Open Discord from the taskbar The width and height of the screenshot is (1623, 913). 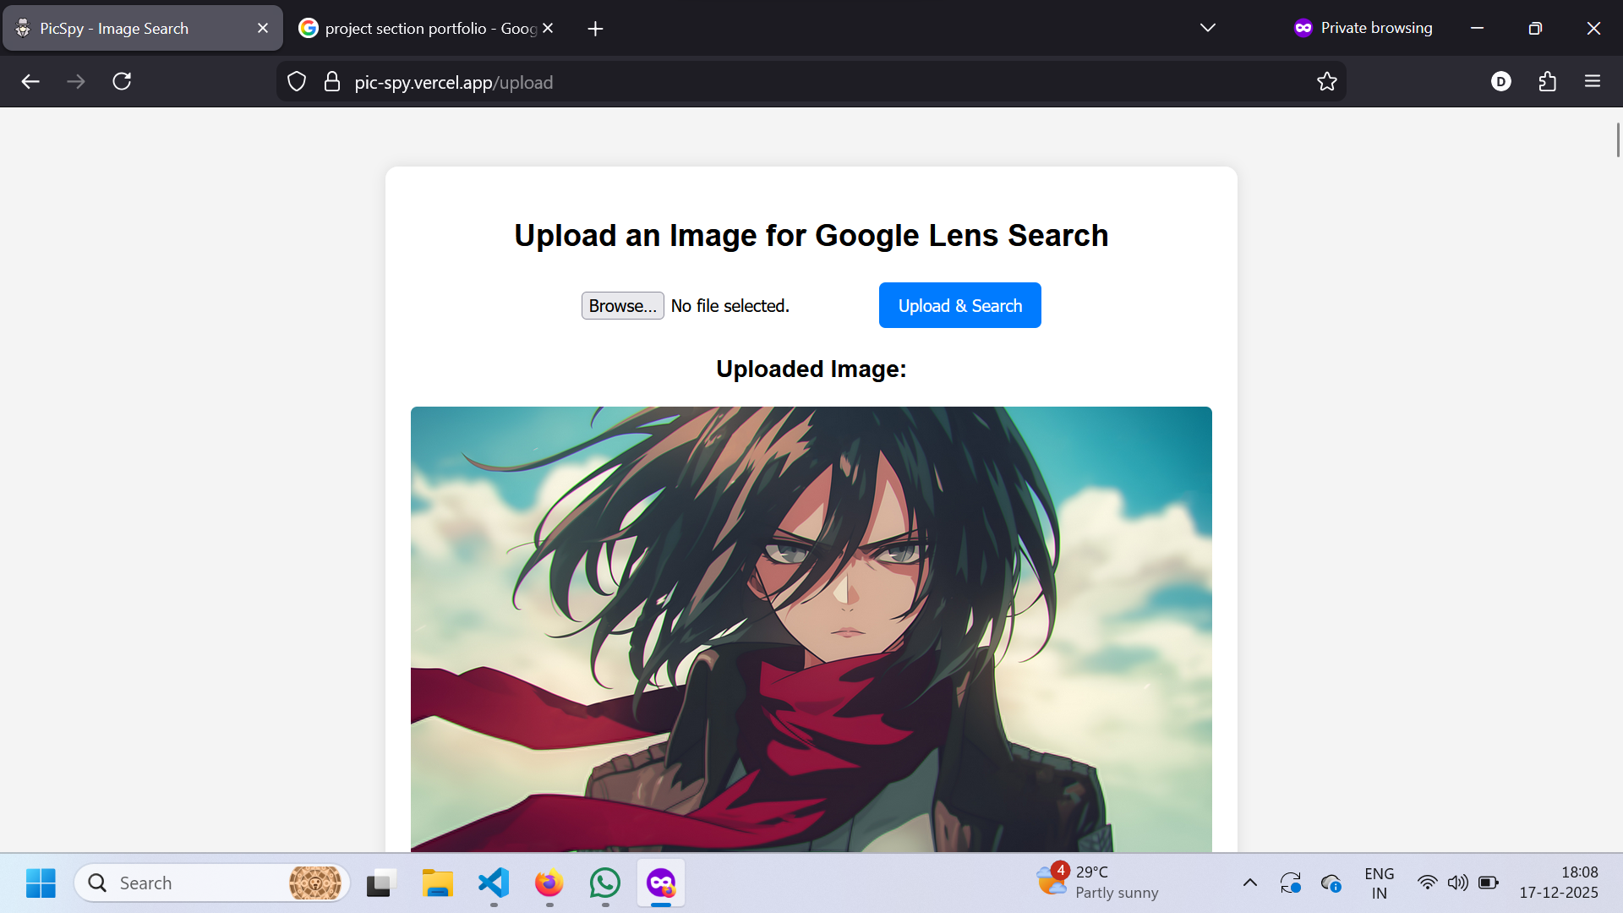[x=660, y=883]
